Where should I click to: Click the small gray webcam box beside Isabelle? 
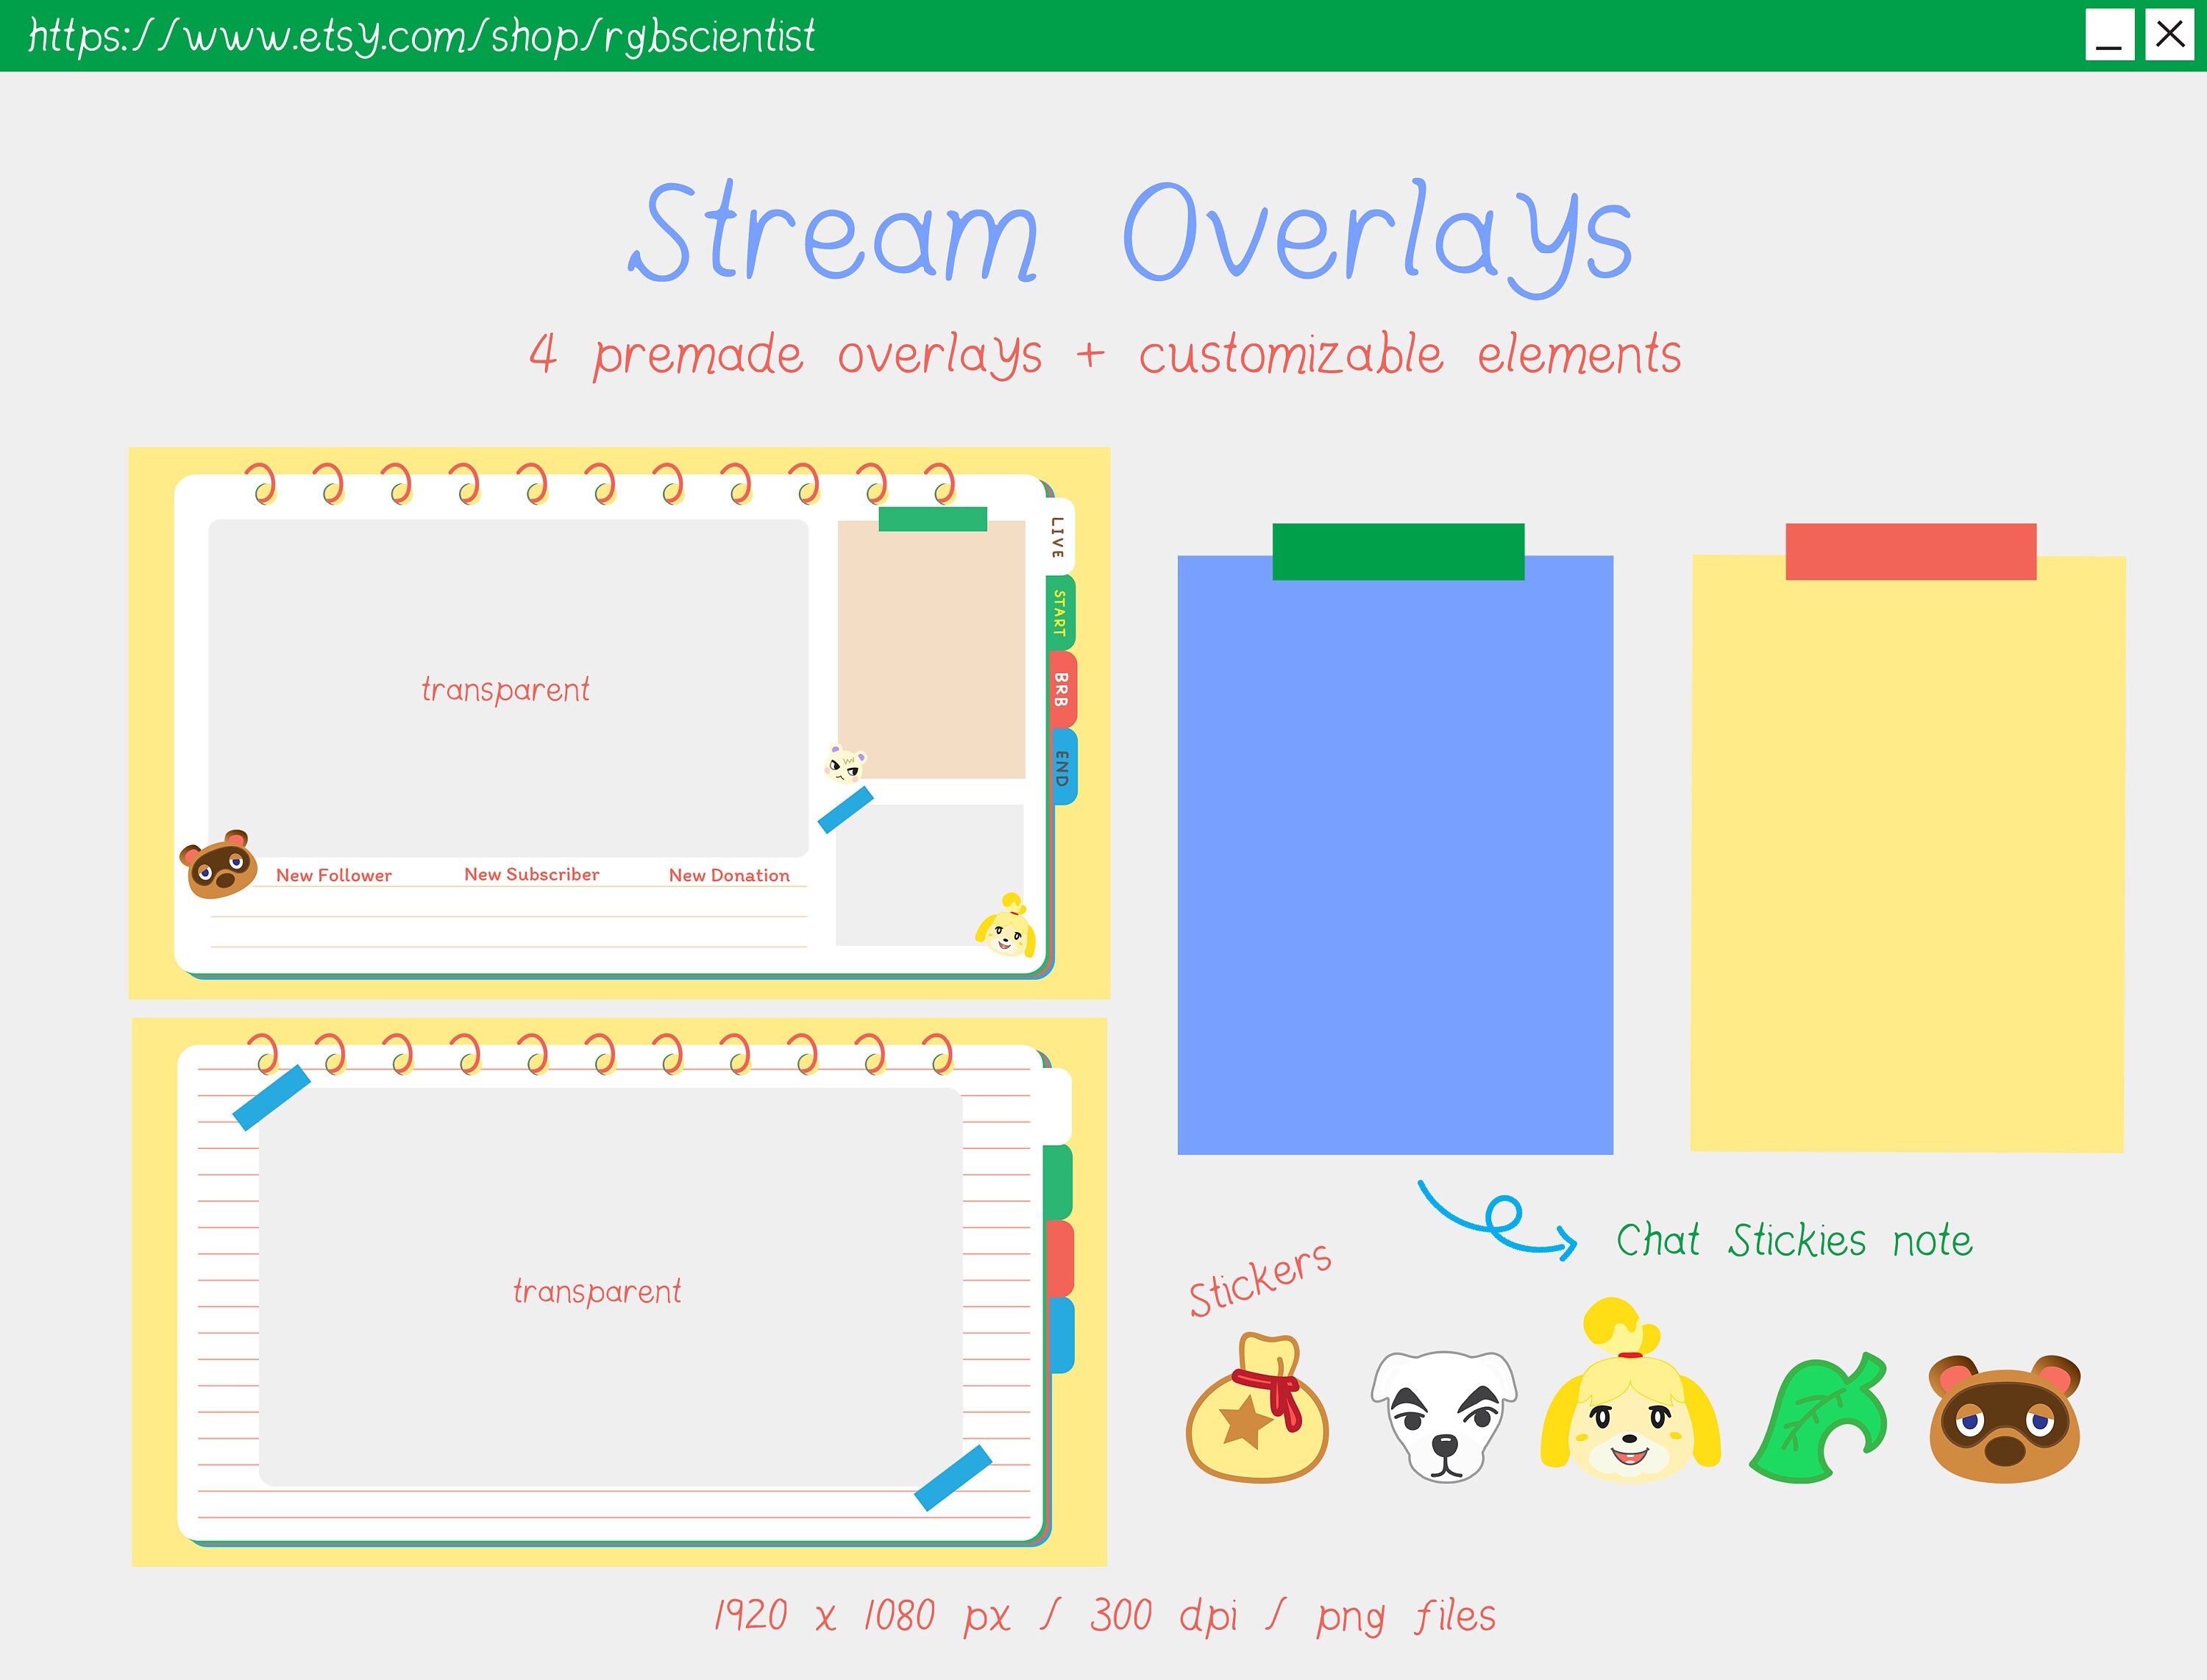pyautogui.click(x=929, y=875)
